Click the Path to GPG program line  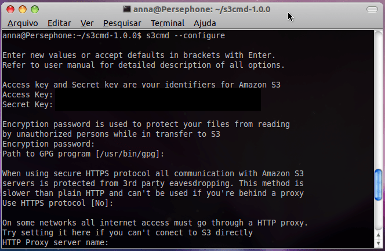[x=83, y=154]
